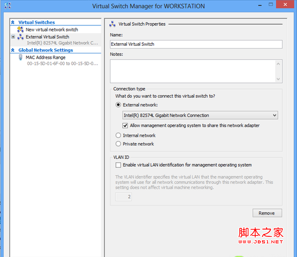Click the Virtual Switch Properties header icon
297x257 pixels.
112,24
